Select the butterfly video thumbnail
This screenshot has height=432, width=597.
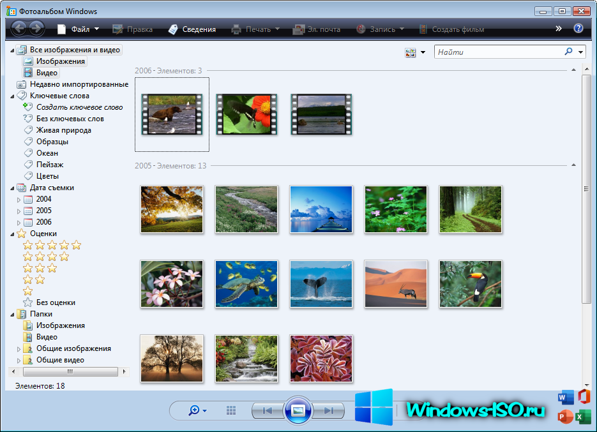[x=246, y=114]
